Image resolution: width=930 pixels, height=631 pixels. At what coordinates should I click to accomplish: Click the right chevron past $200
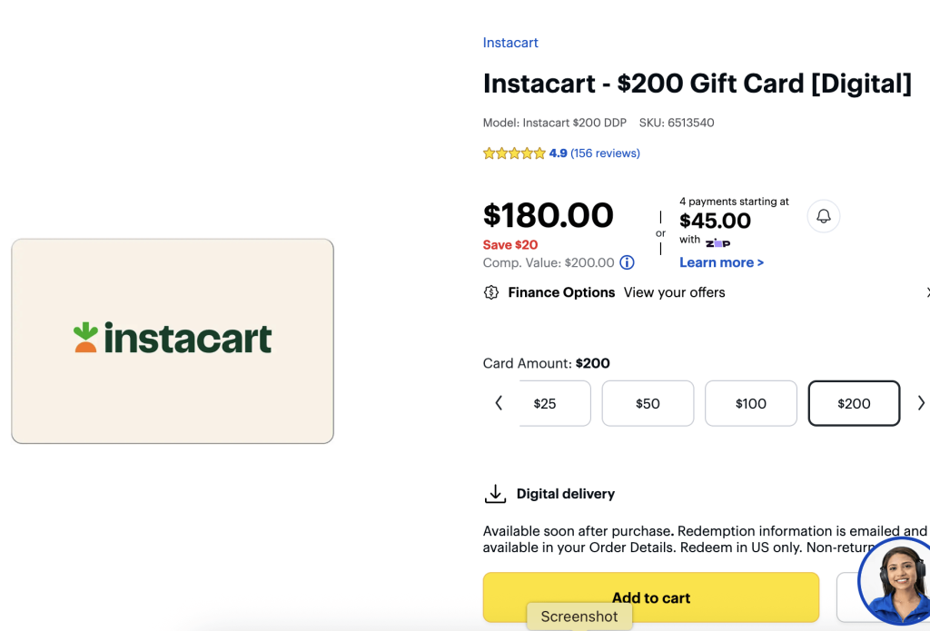tap(923, 402)
